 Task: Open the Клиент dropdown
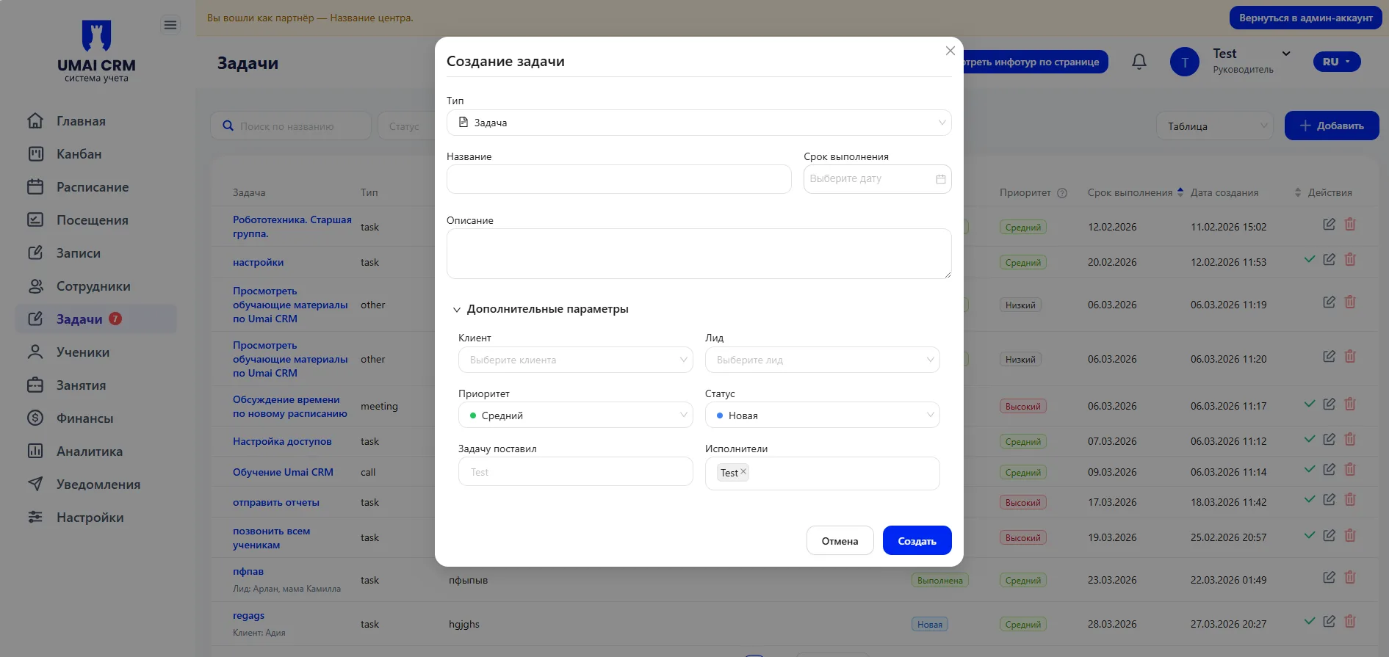coord(575,360)
